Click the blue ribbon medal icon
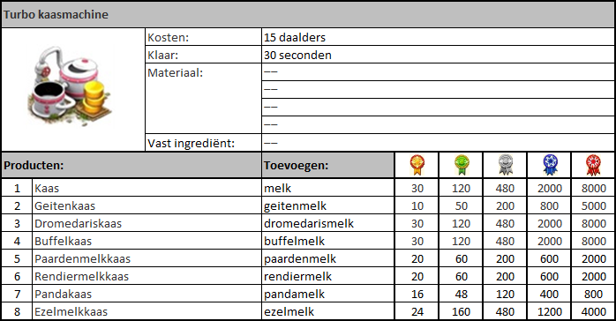Screen dimensions: 616x321 (549, 165)
